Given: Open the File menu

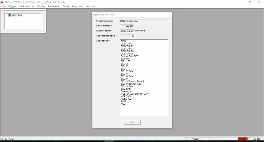Looking at the screenshot, I should 3,6.
